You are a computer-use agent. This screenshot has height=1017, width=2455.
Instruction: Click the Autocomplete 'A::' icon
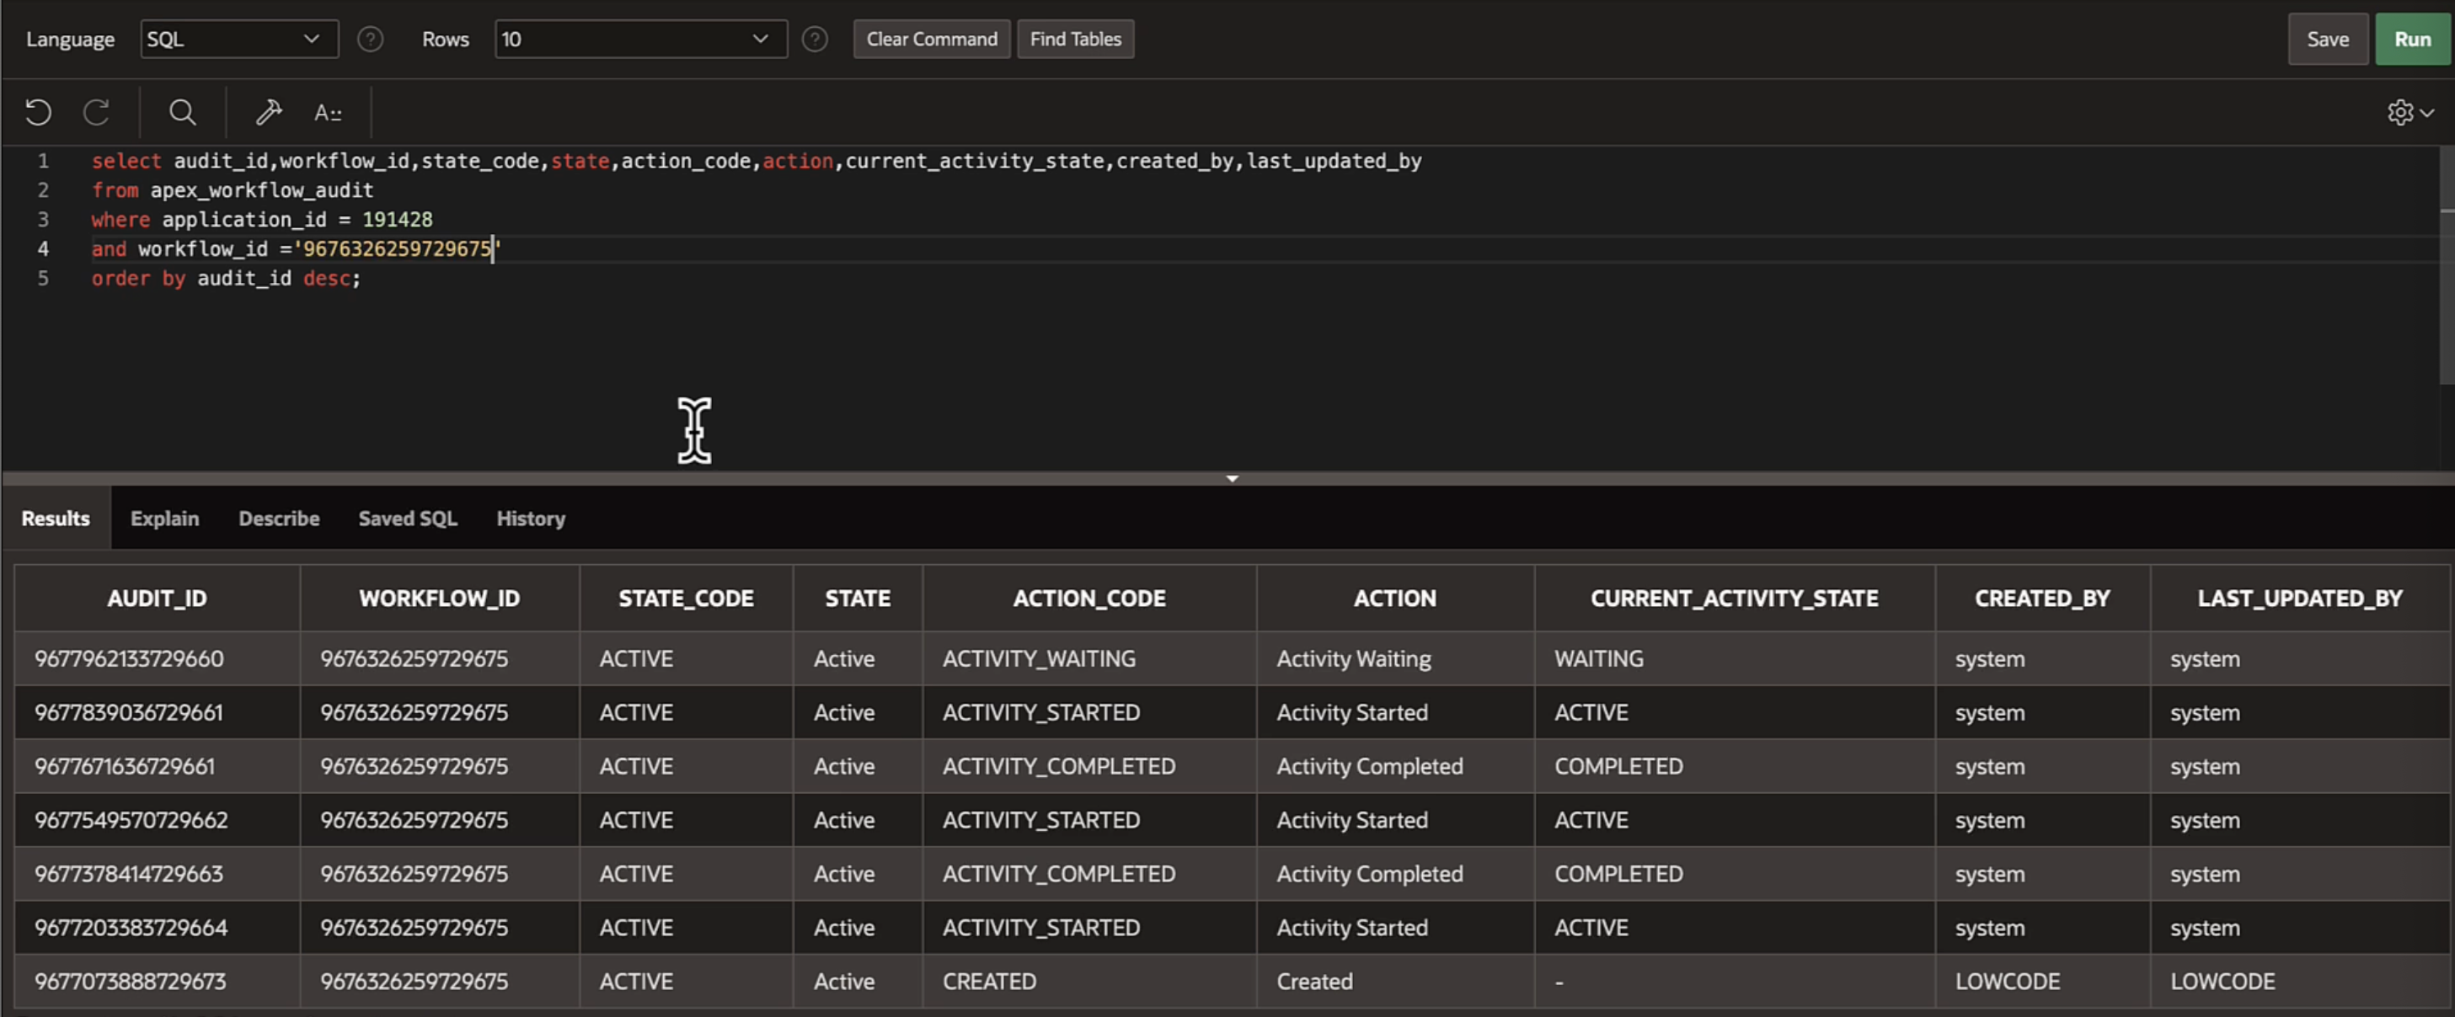pos(328,112)
